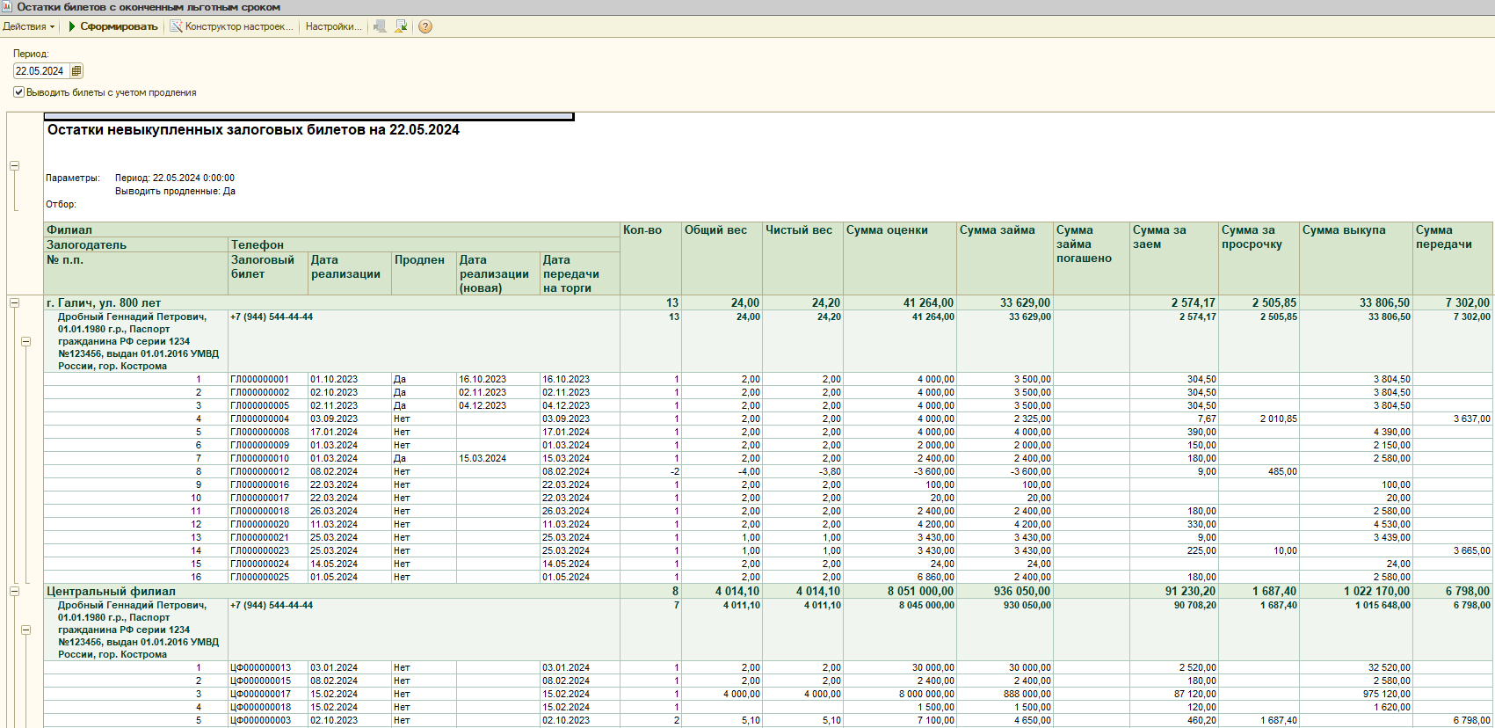
Task: Click ticket ГЛ000000005 cell
Action: (268, 405)
